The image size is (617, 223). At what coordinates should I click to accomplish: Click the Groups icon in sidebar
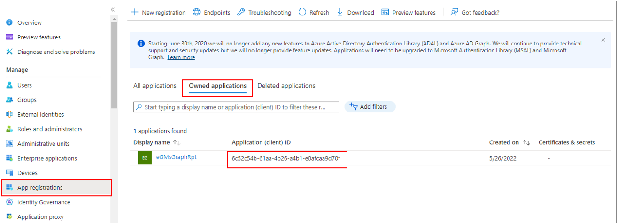tap(9, 100)
